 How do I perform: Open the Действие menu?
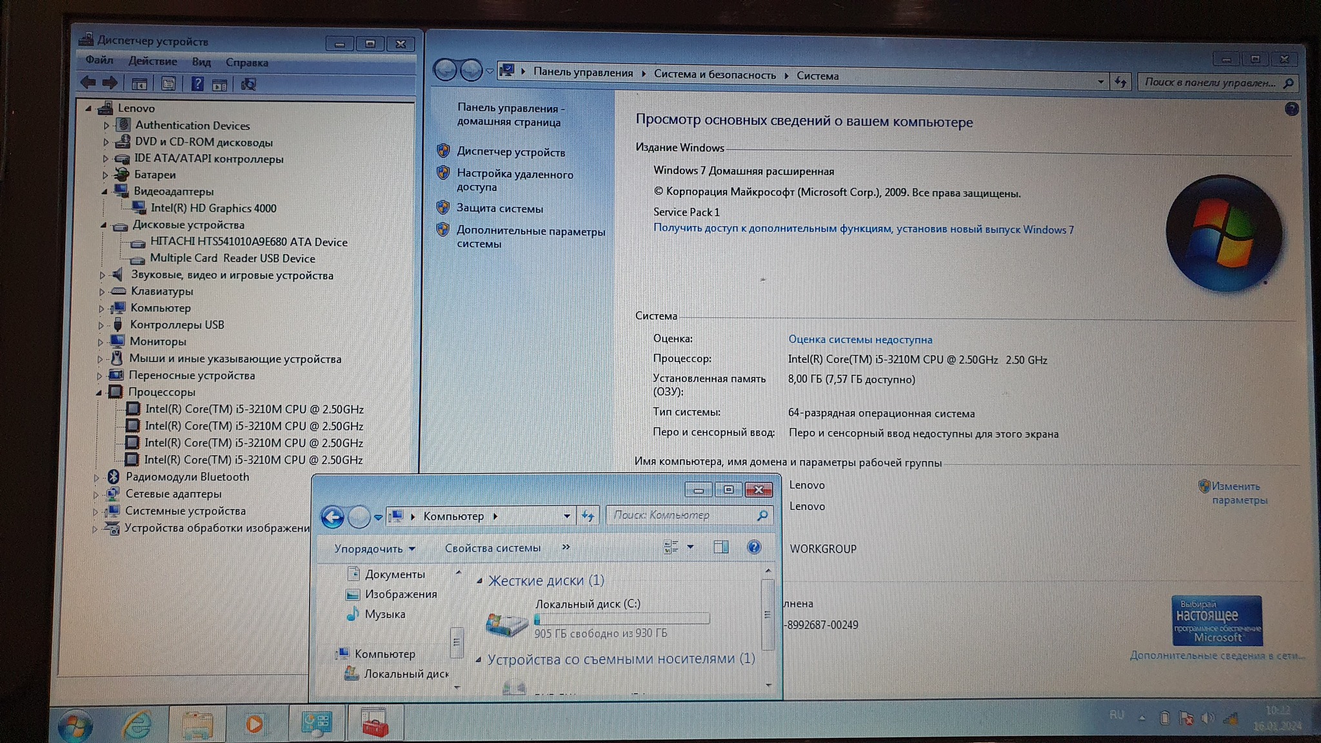tap(152, 61)
